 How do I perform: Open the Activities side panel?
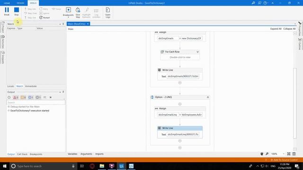[3, 42]
